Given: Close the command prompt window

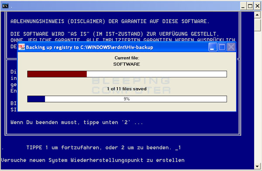Looking at the screenshot, I should pos(257,7).
